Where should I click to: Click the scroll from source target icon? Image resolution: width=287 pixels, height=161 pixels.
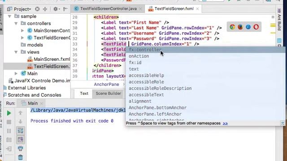(37, 9)
